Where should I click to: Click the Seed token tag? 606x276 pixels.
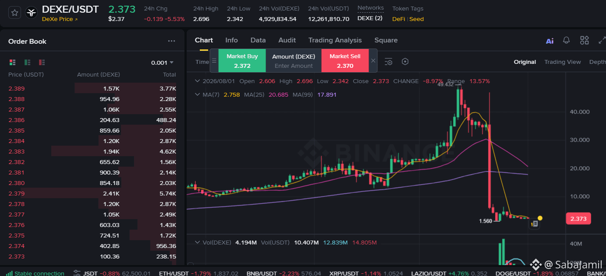point(417,19)
